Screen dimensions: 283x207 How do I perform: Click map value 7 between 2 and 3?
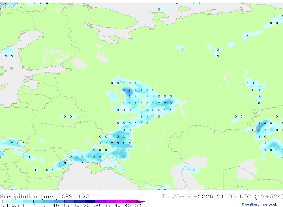pos(165,103)
